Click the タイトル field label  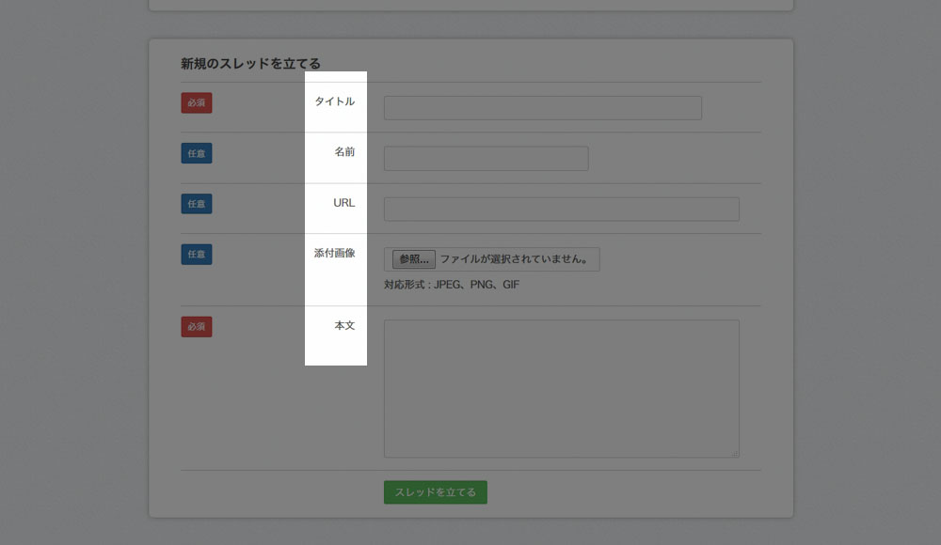[x=334, y=101]
